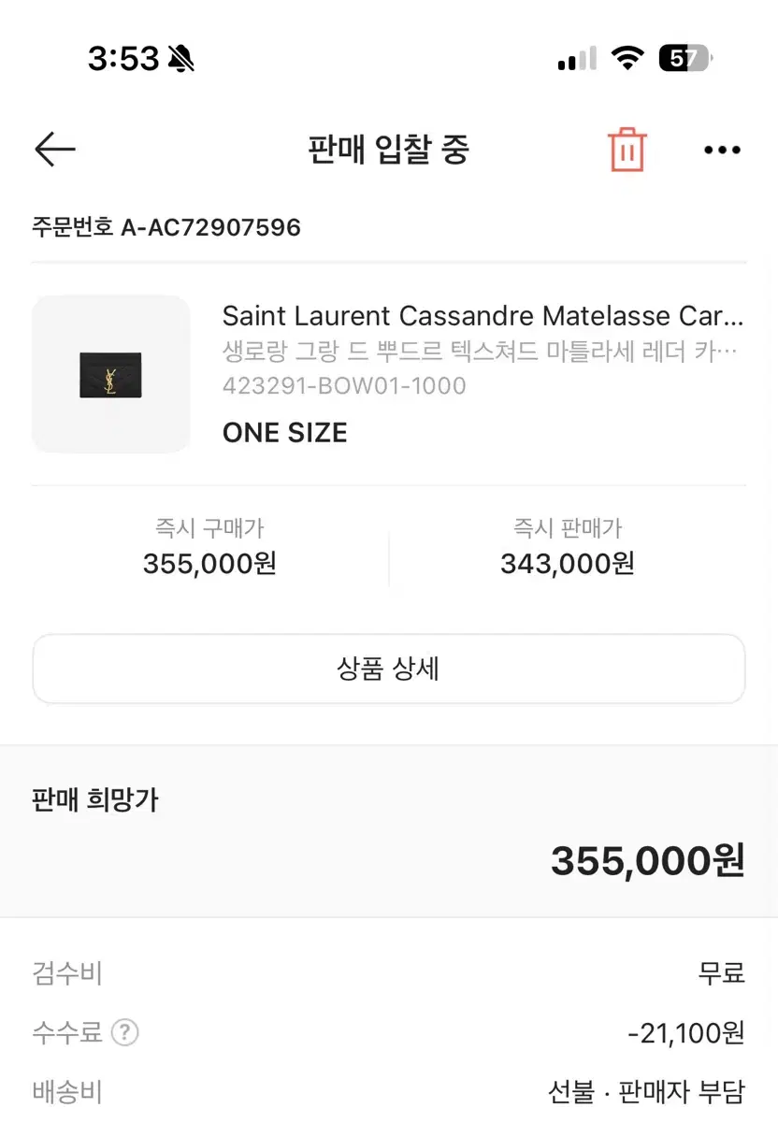Tap the 배송비 shipping fee row
778x1122 pixels.
pos(389,1091)
